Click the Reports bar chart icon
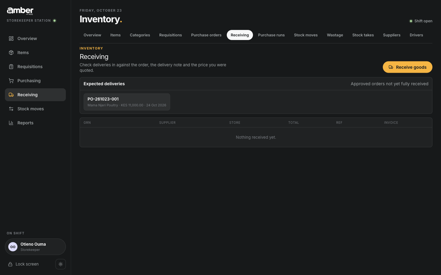This screenshot has height=275, width=441. 11,123
